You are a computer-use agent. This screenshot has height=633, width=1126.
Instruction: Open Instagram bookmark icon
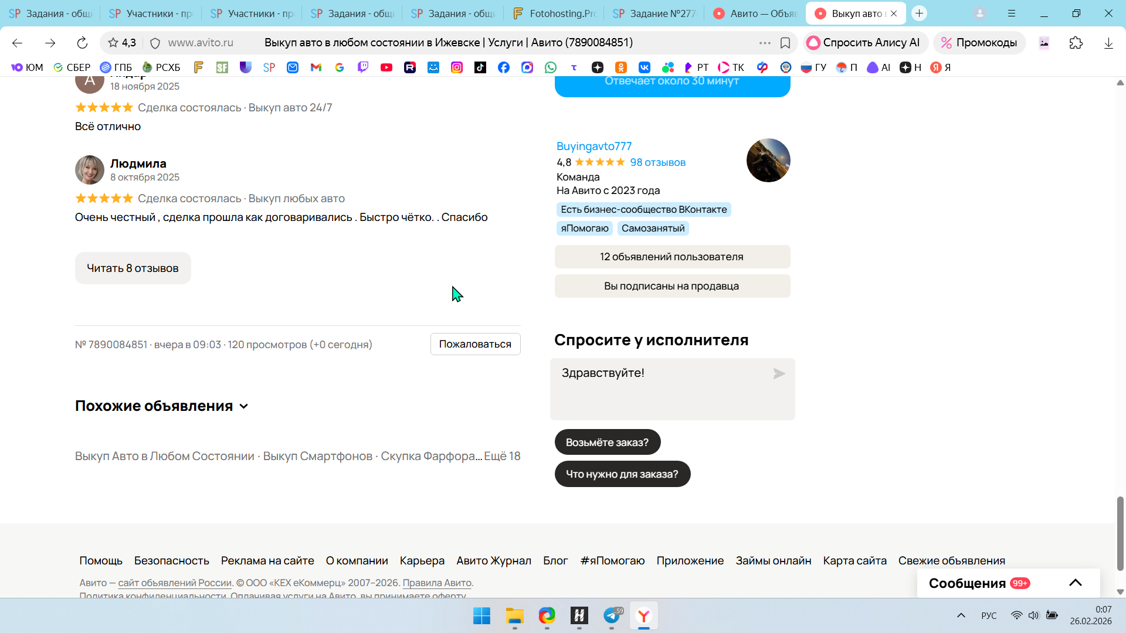click(456, 67)
